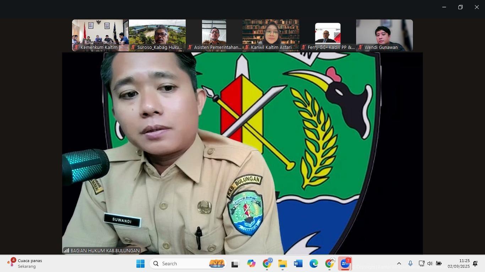
Task: Open the Cuaca panas weather widget
Action: pyautogui.click(x=25, y=263)
